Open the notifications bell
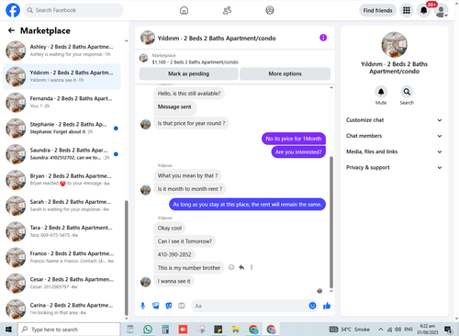 (424, 10)
